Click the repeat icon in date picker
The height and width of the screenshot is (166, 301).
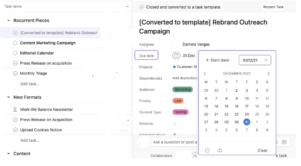[220, 151]
